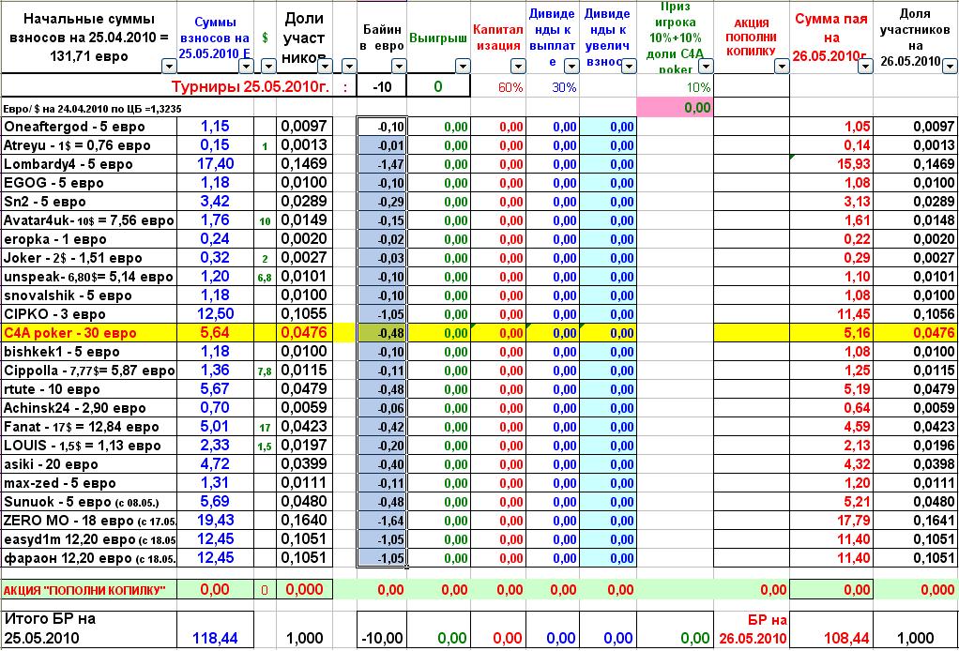959x651 pixels.
Task: Select the Sunuok - 5 евро name cell
Action: (x=89, y=502)
